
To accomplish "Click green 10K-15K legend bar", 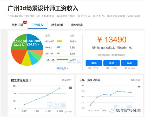I will 62,59.
